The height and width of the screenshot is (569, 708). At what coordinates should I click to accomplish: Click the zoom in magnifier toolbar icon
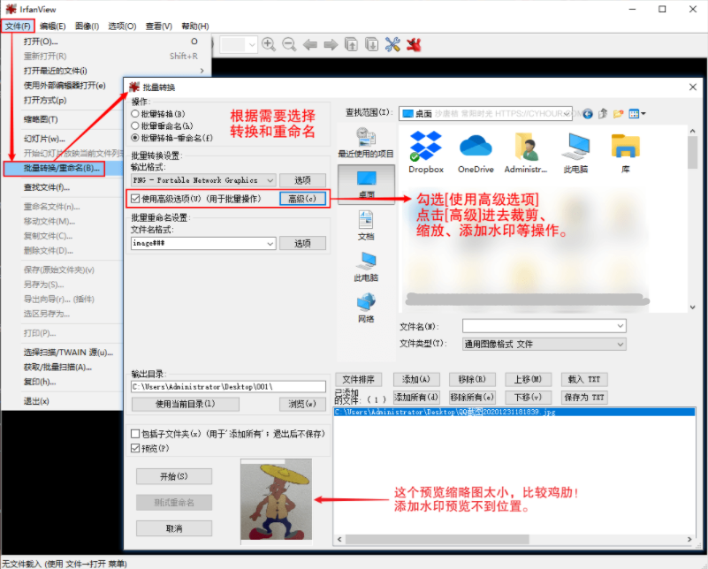[269, 44]
